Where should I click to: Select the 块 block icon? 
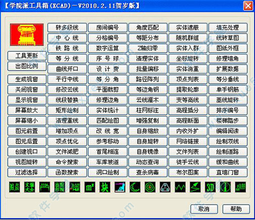pos(105,187)
